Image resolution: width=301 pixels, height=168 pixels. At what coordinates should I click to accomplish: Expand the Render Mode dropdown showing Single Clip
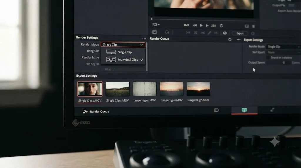(123, 44)
